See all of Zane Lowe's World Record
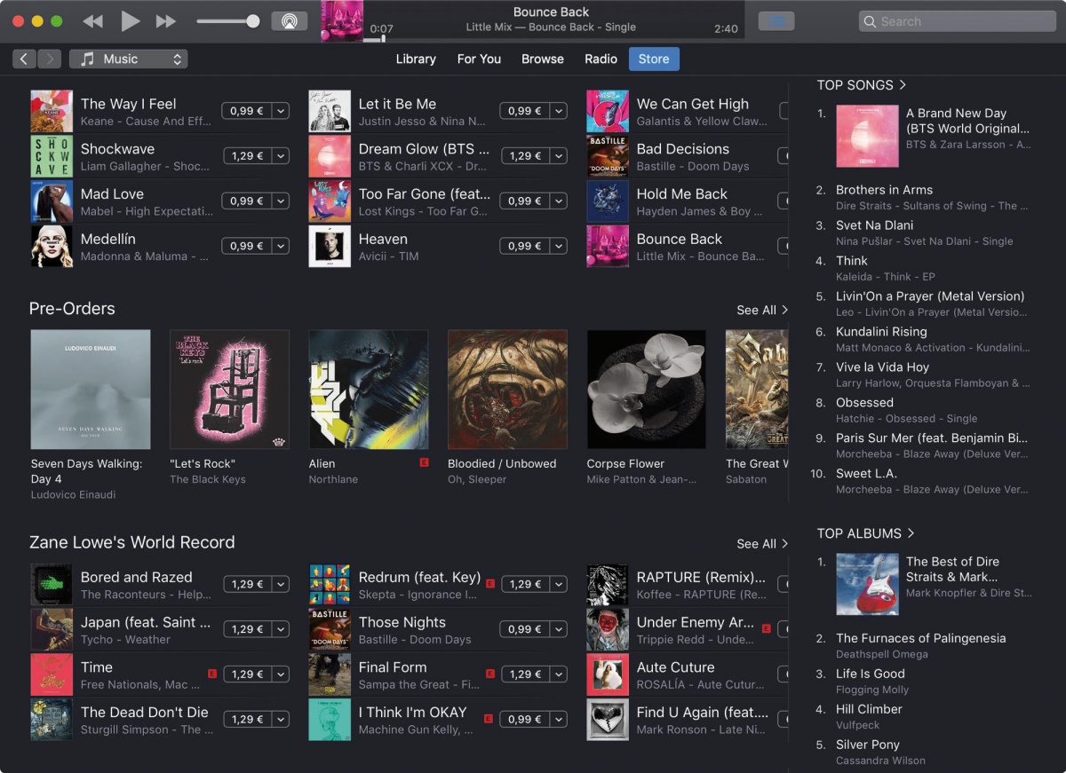This screenshot has width=1066, height=773. pyautogui.click(x=762, y=543)
